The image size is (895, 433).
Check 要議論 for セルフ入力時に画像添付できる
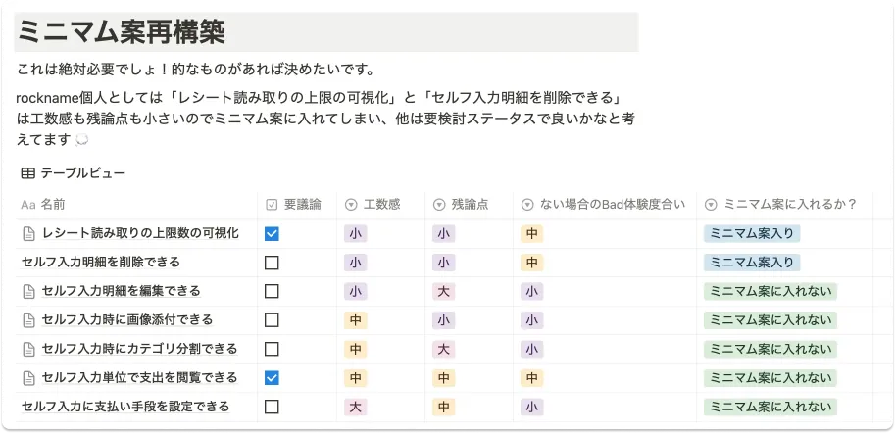pyautogui.click(x=272, y=320)
